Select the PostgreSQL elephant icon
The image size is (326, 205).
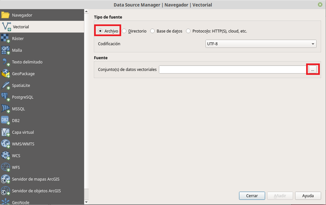coord(6,97)
